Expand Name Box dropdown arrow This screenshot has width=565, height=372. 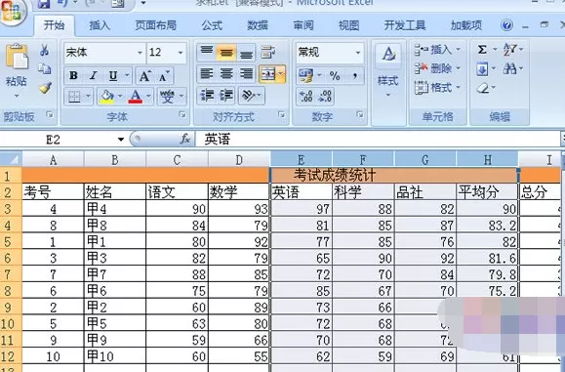click(121, 140)
